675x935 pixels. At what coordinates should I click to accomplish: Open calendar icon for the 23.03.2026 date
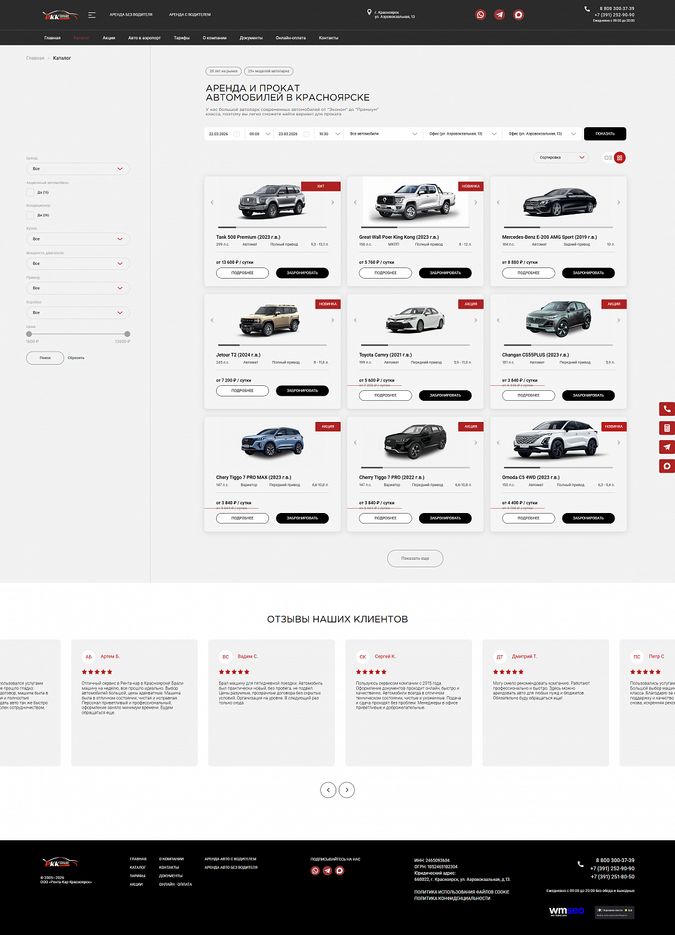306,134
